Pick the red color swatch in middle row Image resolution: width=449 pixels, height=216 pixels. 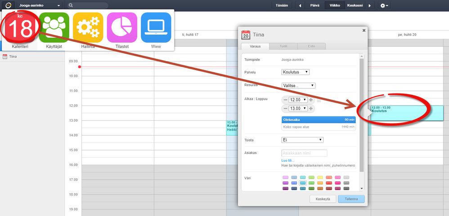[329, 183]
